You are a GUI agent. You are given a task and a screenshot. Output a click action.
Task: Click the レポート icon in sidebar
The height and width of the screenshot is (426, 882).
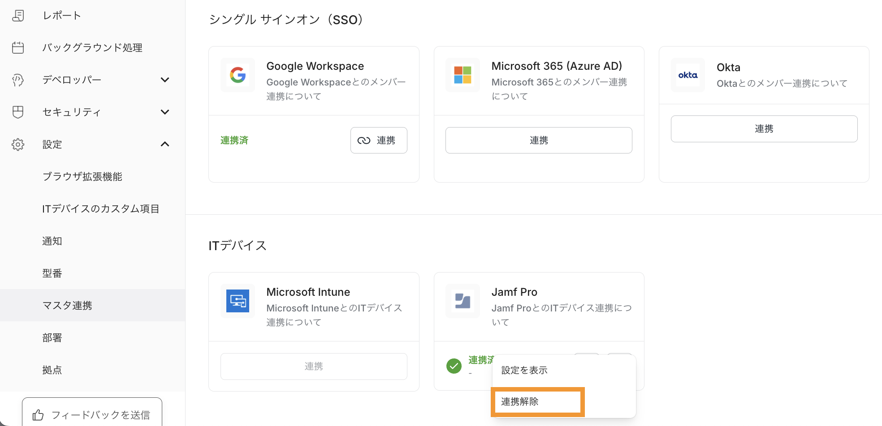point(18,16)
